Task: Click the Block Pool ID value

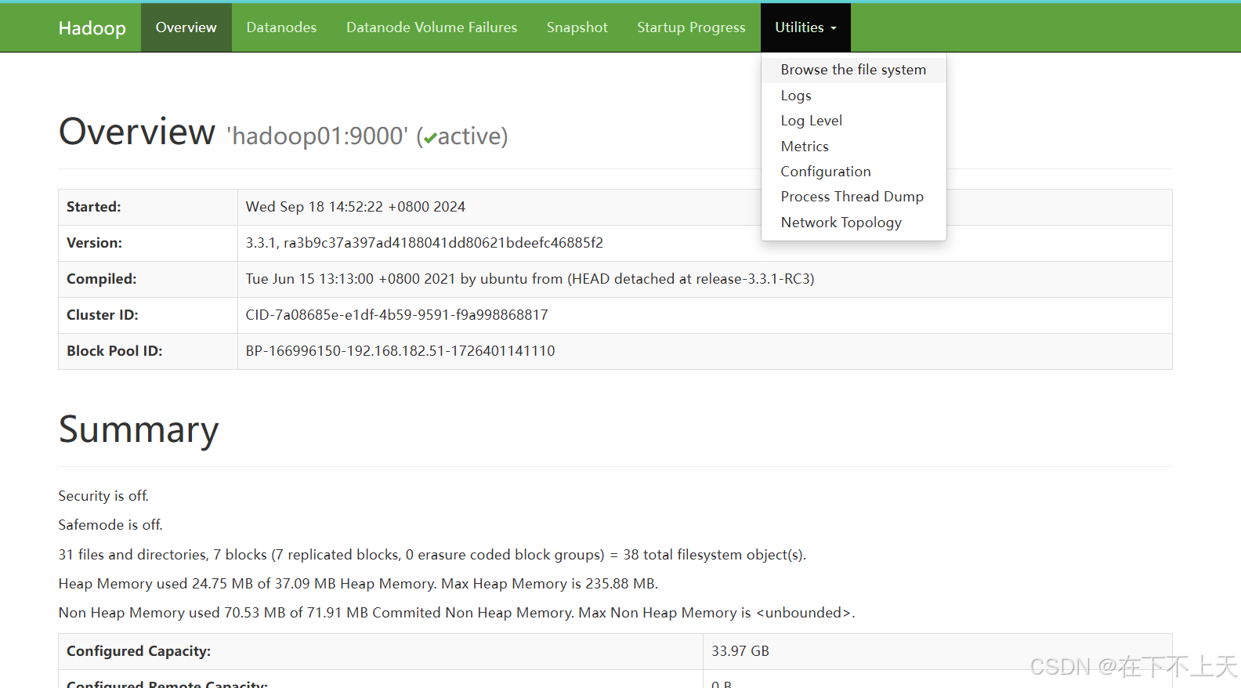Action: coord(400,351)
